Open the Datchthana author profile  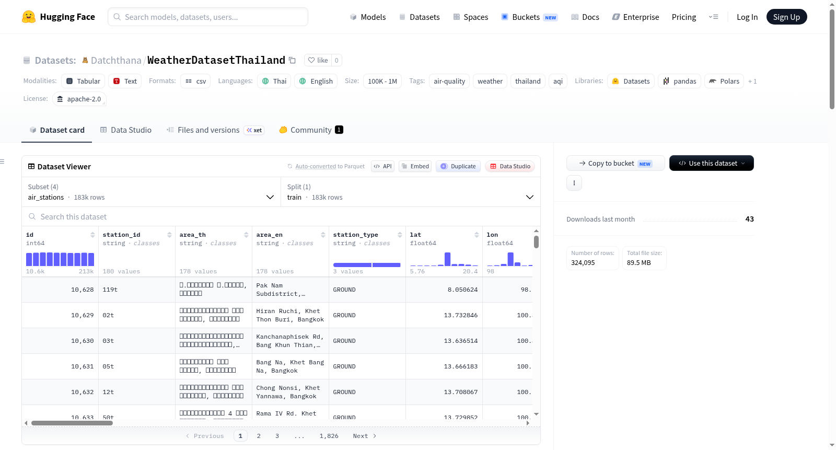point(116,60)
